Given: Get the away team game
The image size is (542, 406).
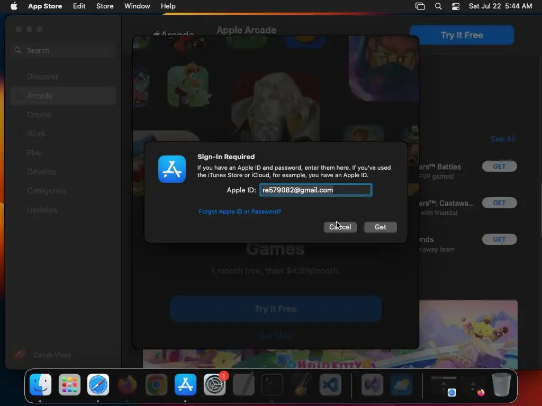Looking at the screenshot, I should pos(499,239).
